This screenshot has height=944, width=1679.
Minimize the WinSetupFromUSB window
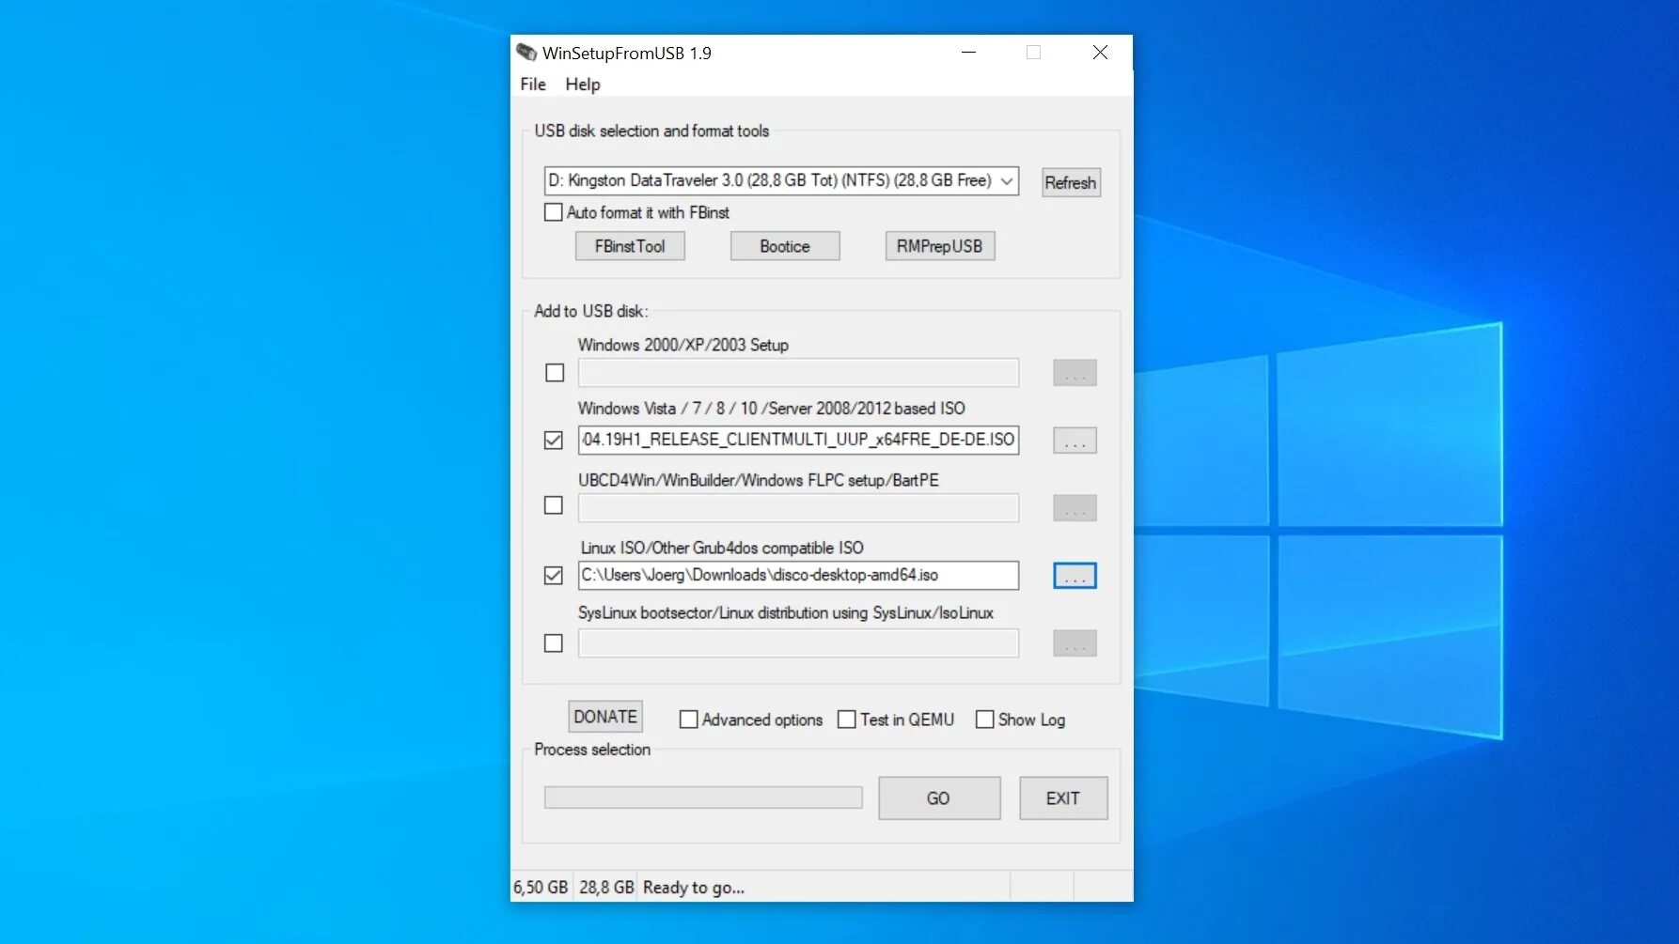(x=969, y=53)
